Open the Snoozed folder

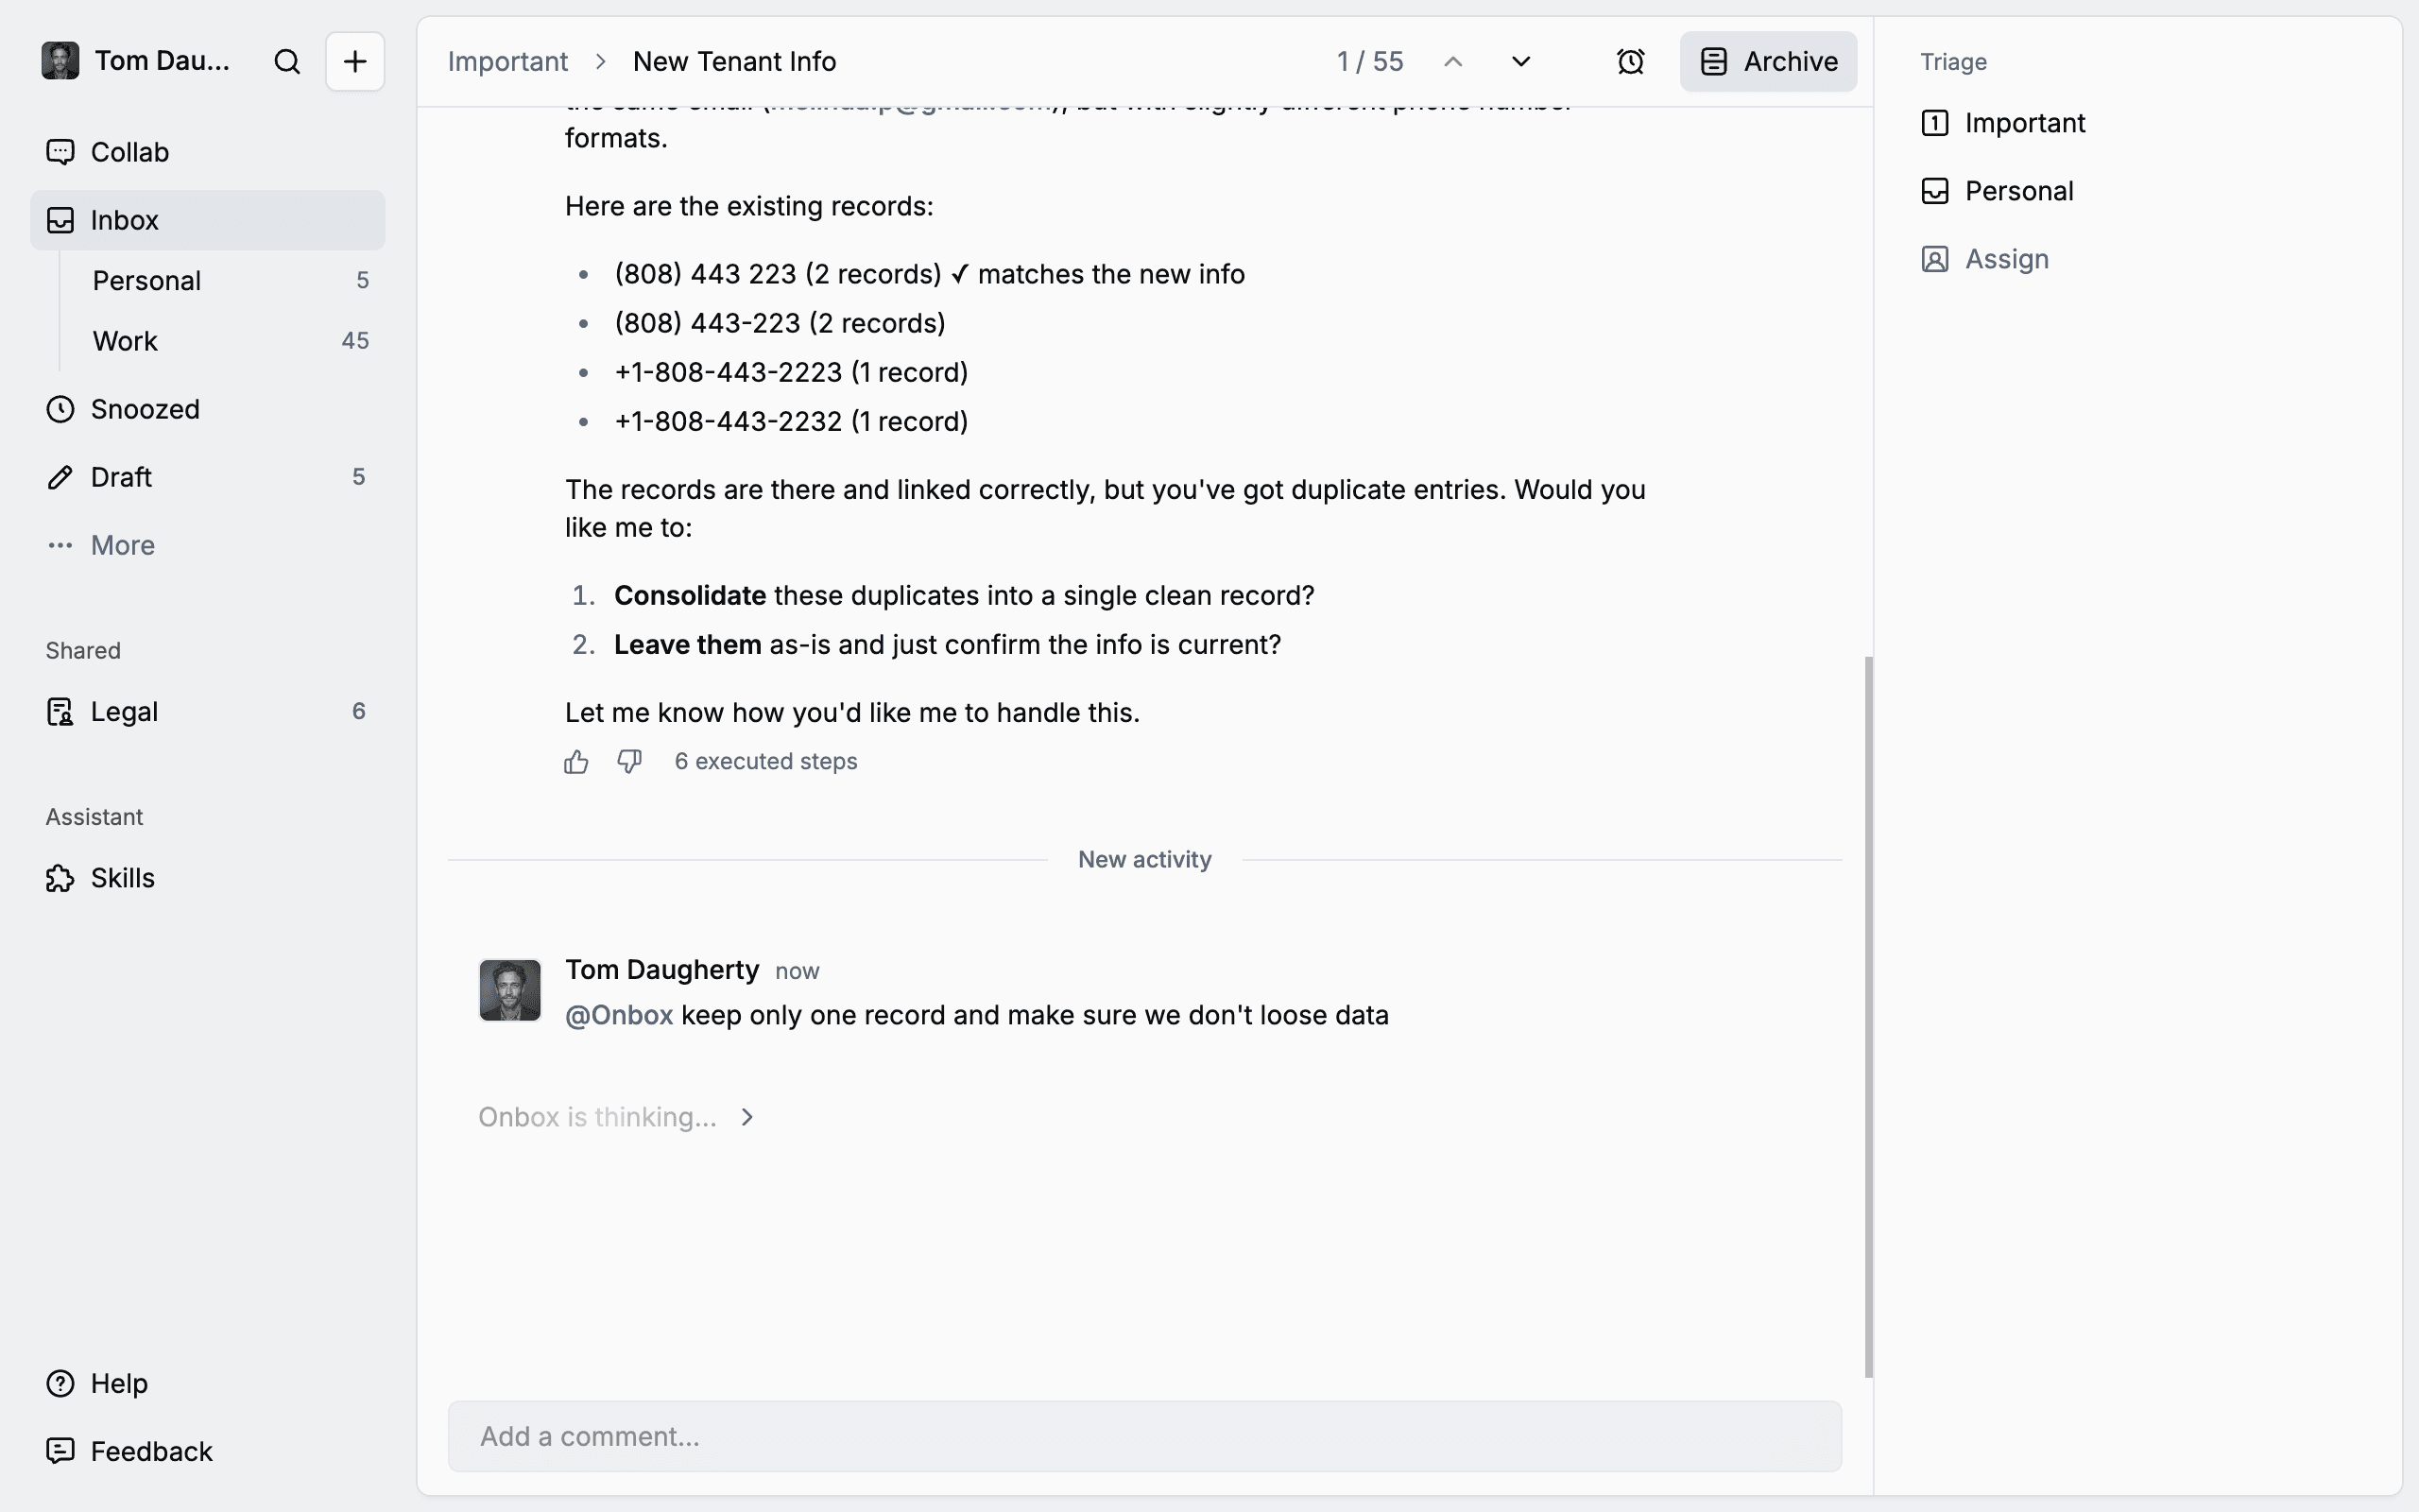(x=145, y=409)
